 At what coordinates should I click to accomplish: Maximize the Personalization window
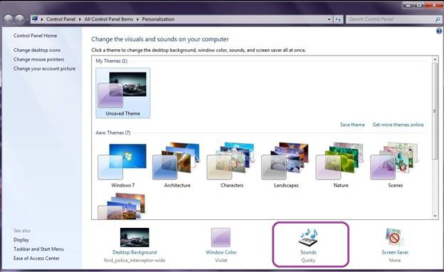click(x=419, y=5)
